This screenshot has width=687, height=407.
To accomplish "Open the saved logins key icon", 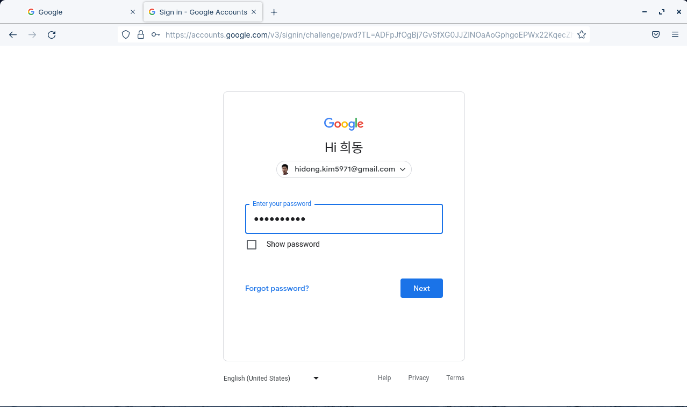I will (x=155, y=35).
